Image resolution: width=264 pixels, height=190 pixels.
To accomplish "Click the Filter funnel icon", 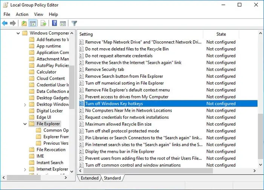I will coord(74,23).
